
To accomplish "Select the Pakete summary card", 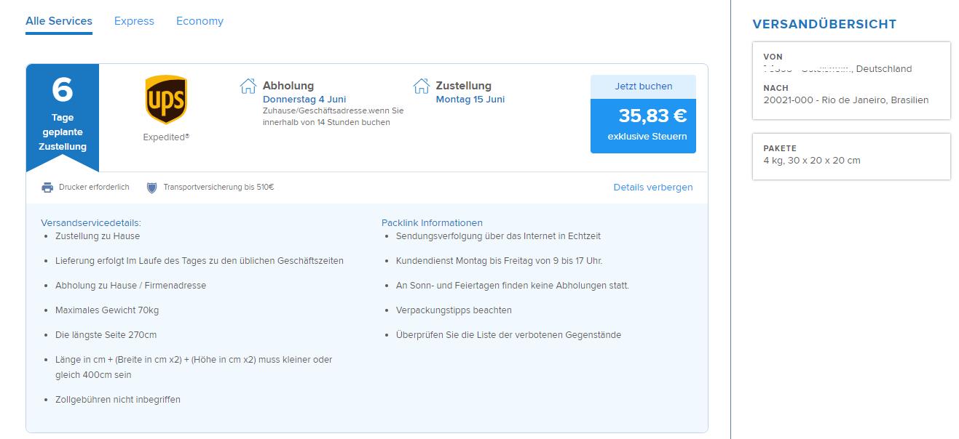I will (851, 156).
